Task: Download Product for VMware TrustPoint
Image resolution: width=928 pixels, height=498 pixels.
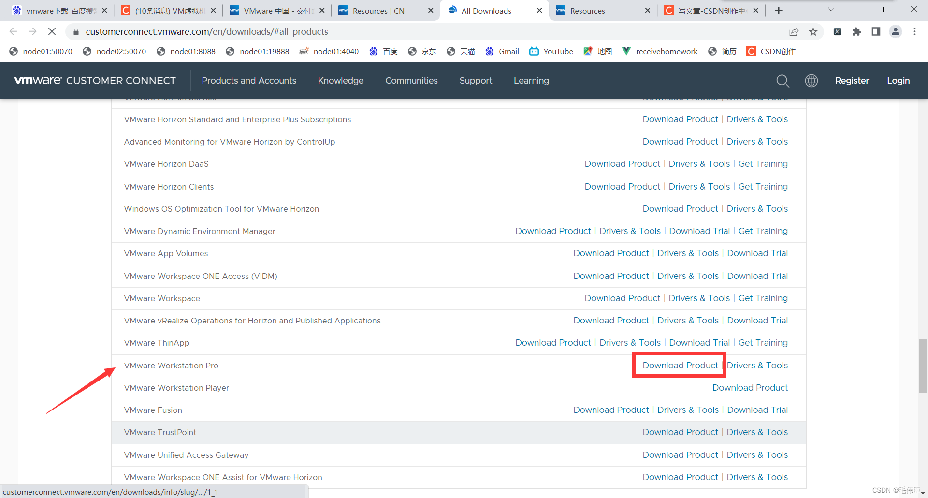Action: point(680,432)
